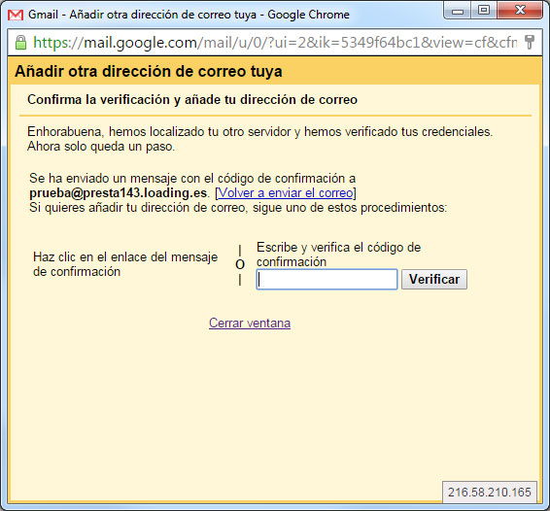Click the Verificar button
This screenshot has height=511, width=550.
[434, 279]
